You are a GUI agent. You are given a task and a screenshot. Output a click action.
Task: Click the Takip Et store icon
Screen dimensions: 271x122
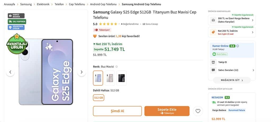coord(213,62)
